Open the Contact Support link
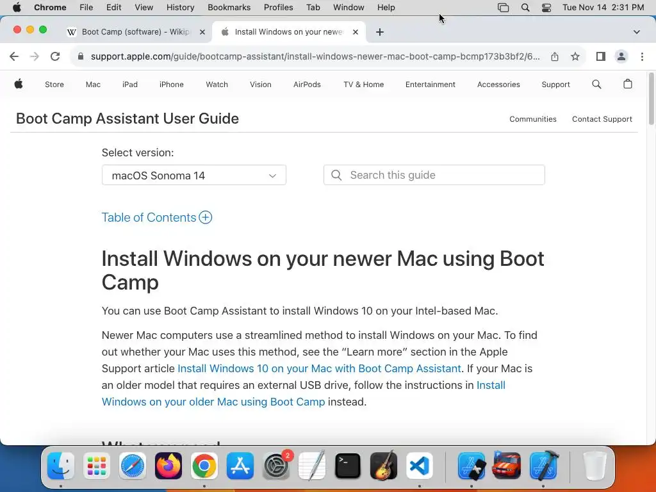Image resolution: width=656 pixels, height=492 pixels. 602,119
